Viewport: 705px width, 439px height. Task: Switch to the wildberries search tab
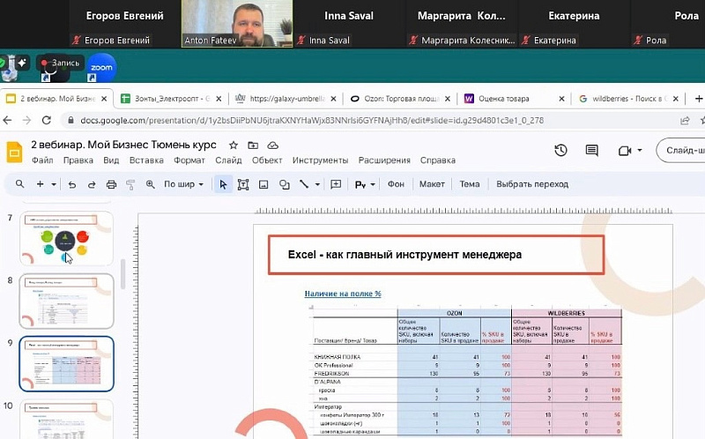tap(628, 99)
